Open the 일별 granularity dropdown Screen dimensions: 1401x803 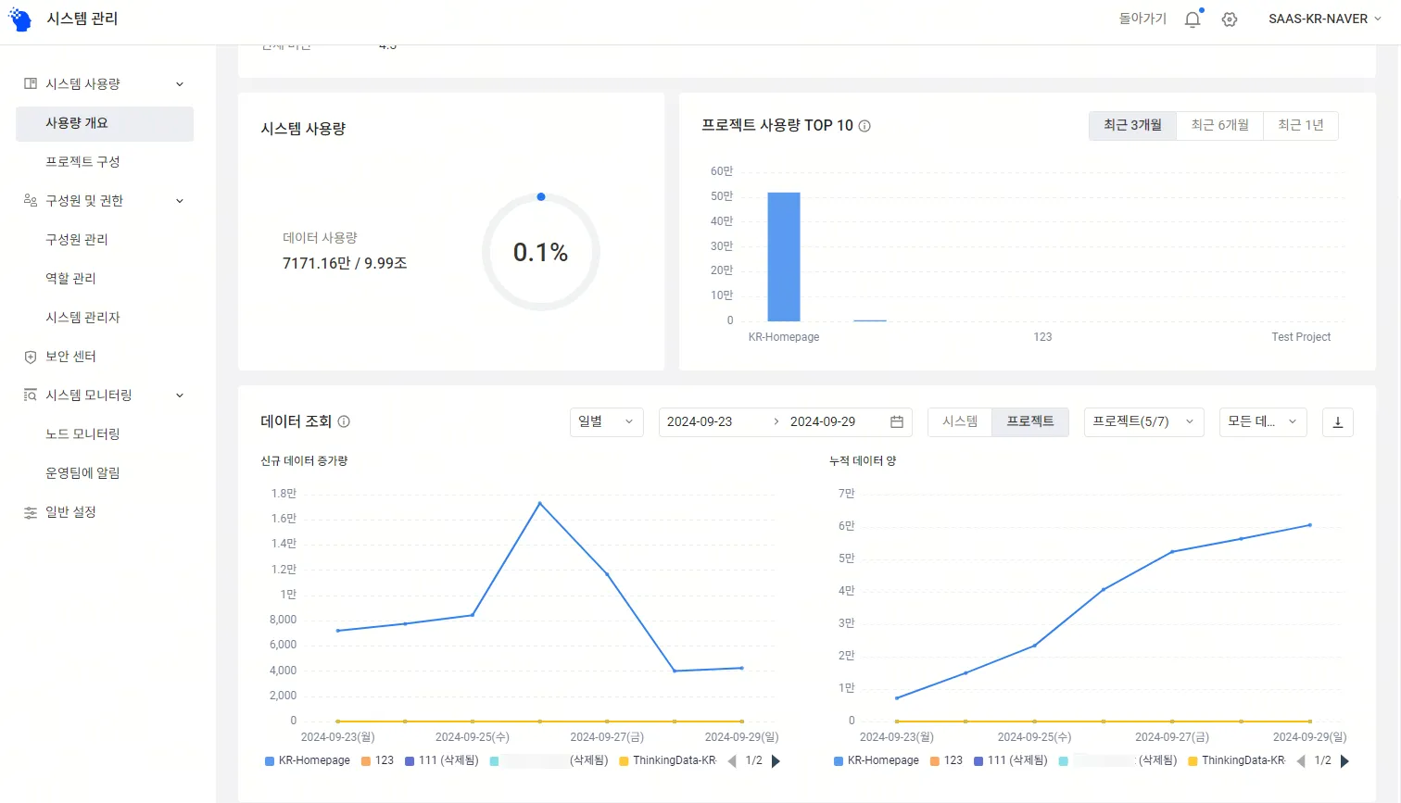[x=606, y=422]
